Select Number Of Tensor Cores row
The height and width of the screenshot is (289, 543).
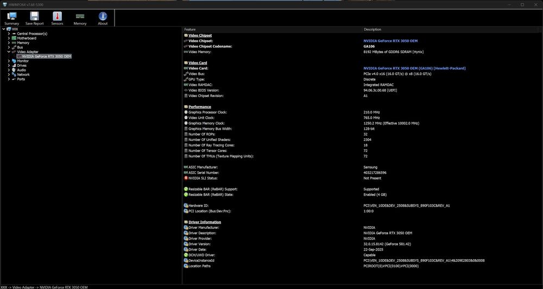point(208,151)
